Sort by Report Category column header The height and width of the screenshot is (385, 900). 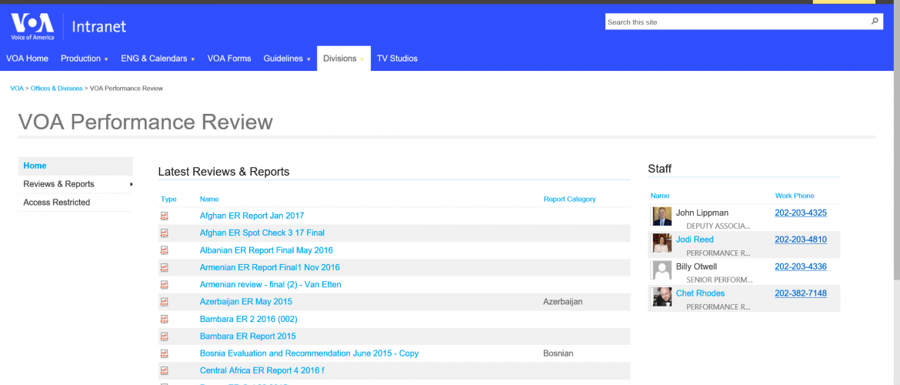point(569,199)
